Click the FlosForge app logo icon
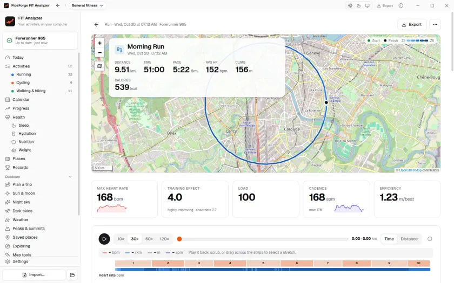This screenshot has height=283, width=454. 6,5
